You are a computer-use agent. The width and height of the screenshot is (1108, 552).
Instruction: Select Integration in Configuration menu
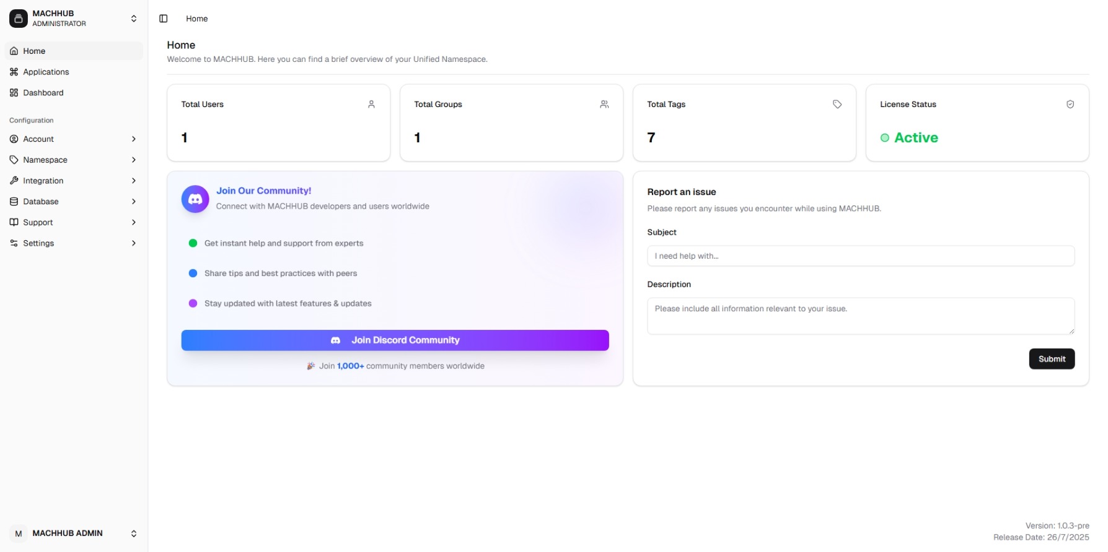coord(74,181)
